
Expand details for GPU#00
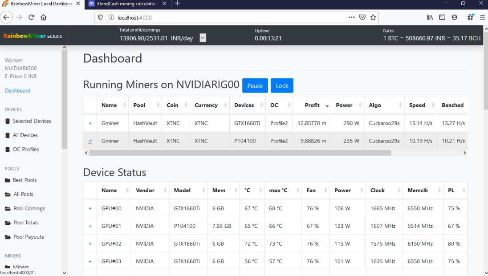90,208
